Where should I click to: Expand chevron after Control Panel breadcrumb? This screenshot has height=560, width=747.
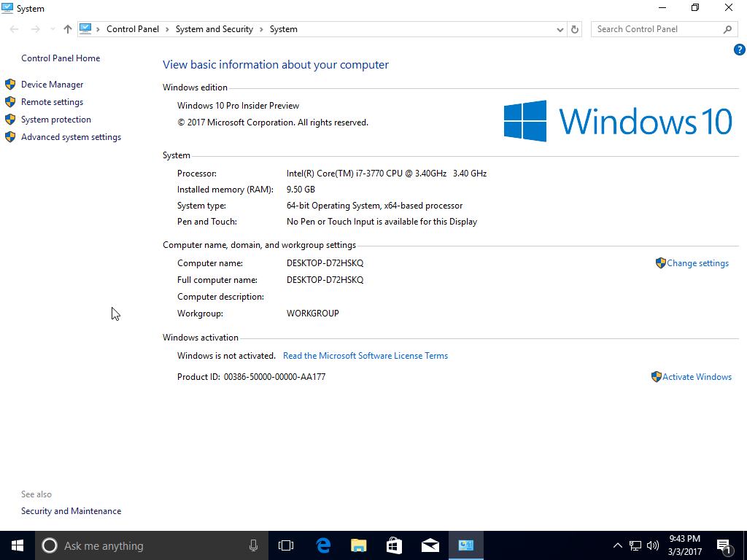(167, 29)
